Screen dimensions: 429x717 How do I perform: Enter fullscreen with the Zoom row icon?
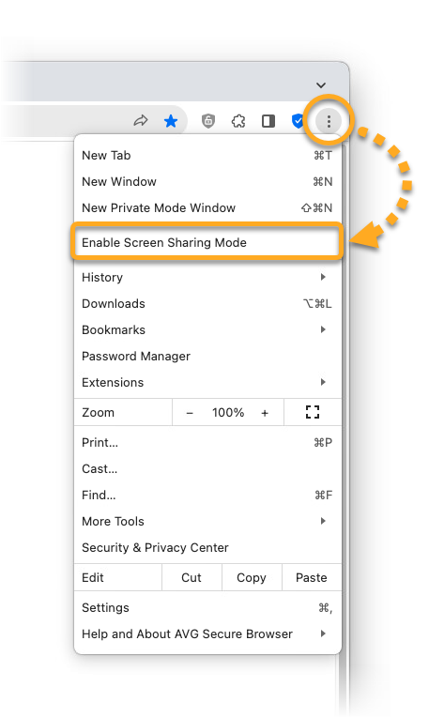click(x=313, y=412)
